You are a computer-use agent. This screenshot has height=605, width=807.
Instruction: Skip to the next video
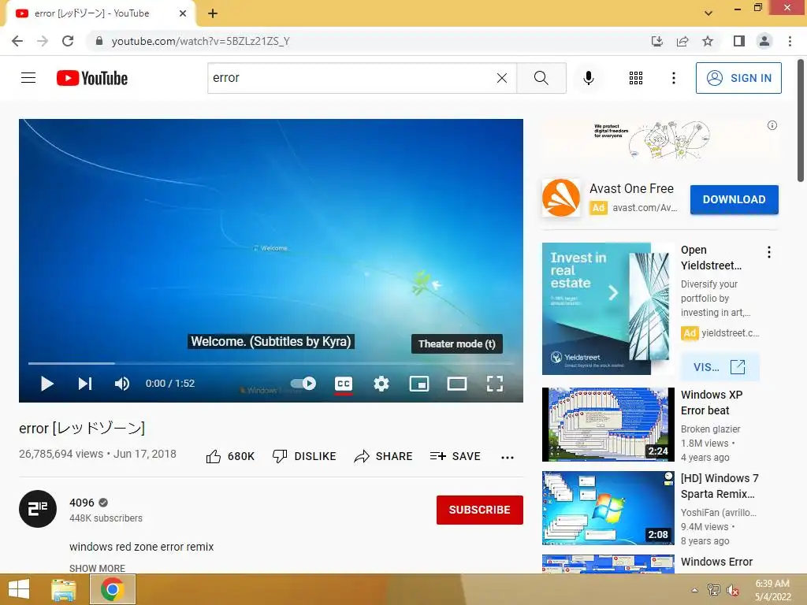coord(84,384)
